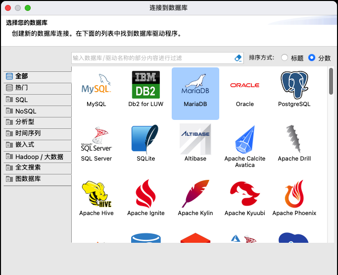Select the PostgreSQL elephant icon
Viewport: 338px width, 275px height.
point(294,85)
